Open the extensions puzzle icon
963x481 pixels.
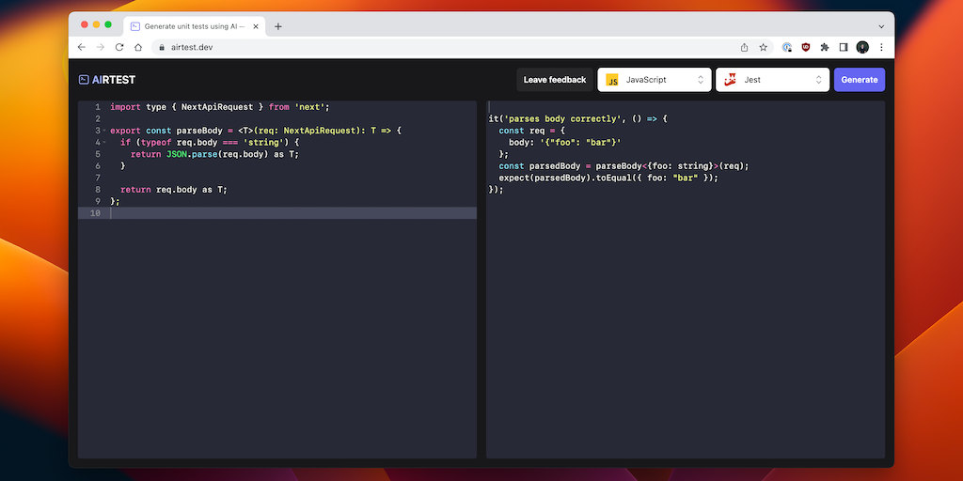825,47
